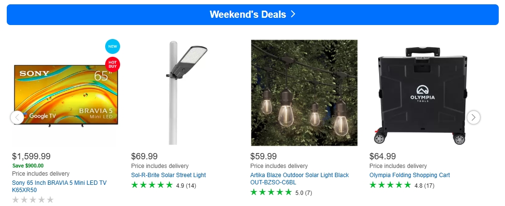
Task: Open Olympia Folding Shopping Cart link
Action: click(409, 175)
